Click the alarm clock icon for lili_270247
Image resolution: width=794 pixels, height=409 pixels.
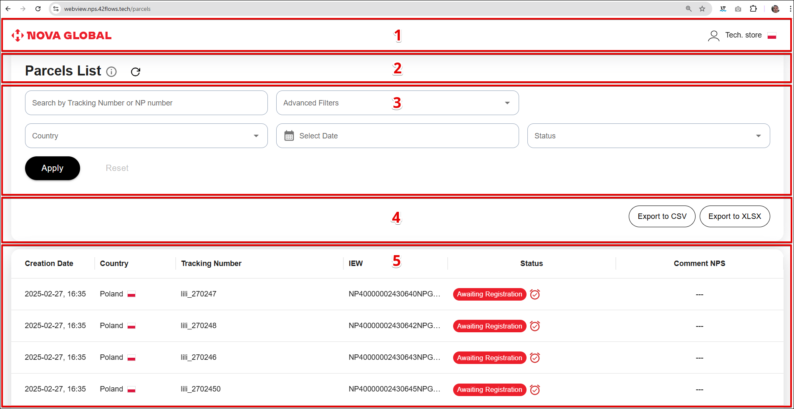pyautogui.click(x=535, y=294)
